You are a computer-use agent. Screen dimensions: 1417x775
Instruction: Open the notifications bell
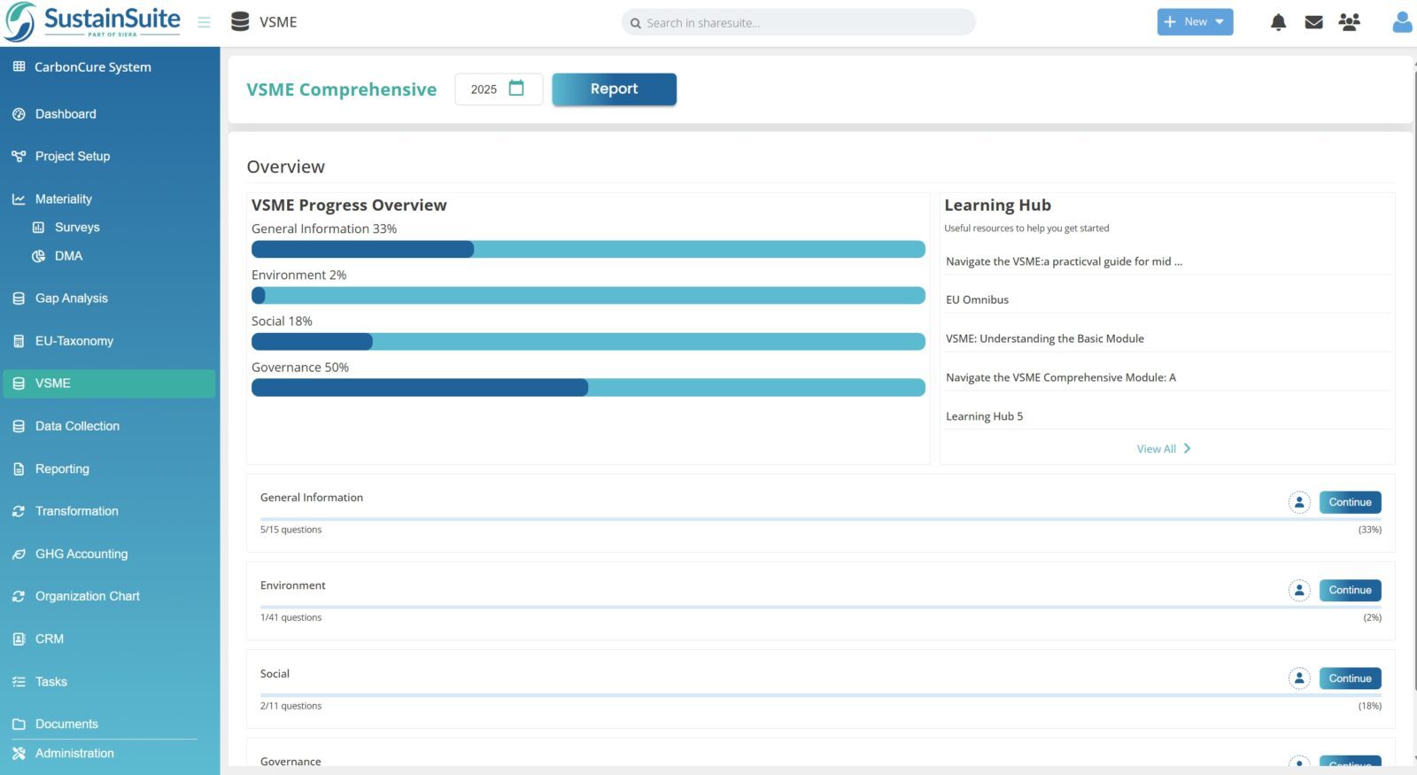pos(1278,22)
